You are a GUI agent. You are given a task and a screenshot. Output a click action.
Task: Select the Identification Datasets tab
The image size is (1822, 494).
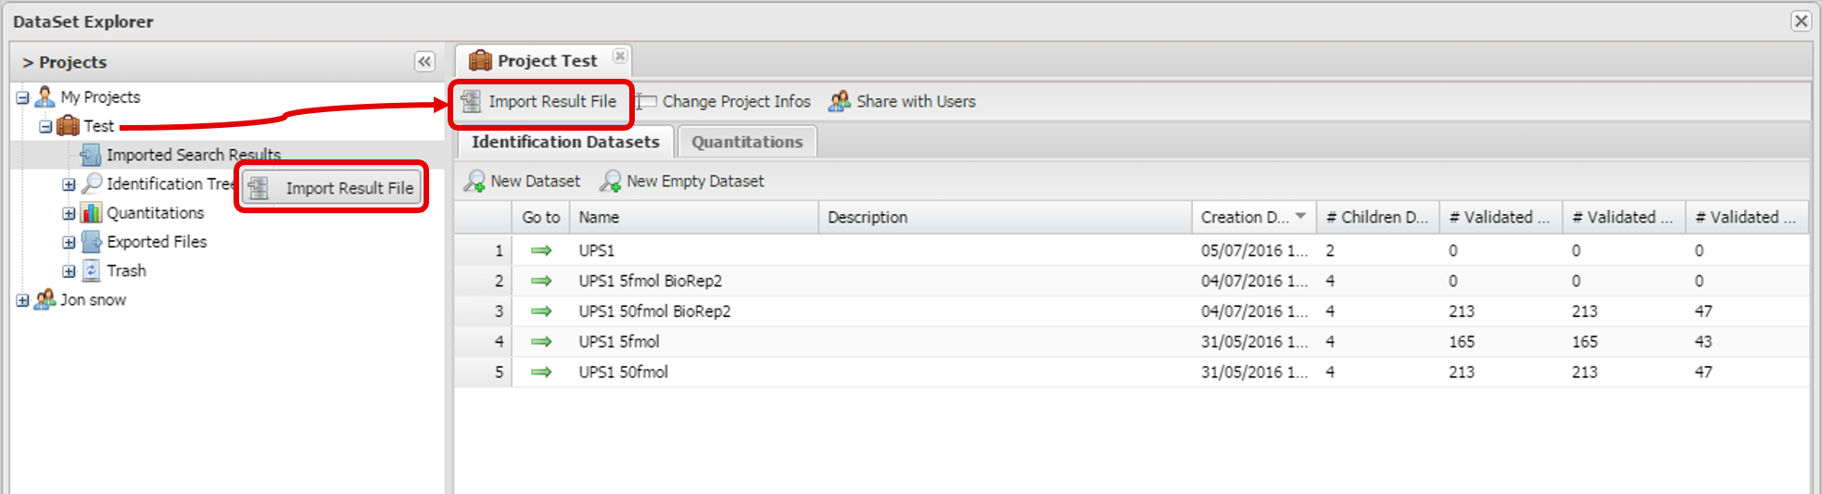pos(565,142)
